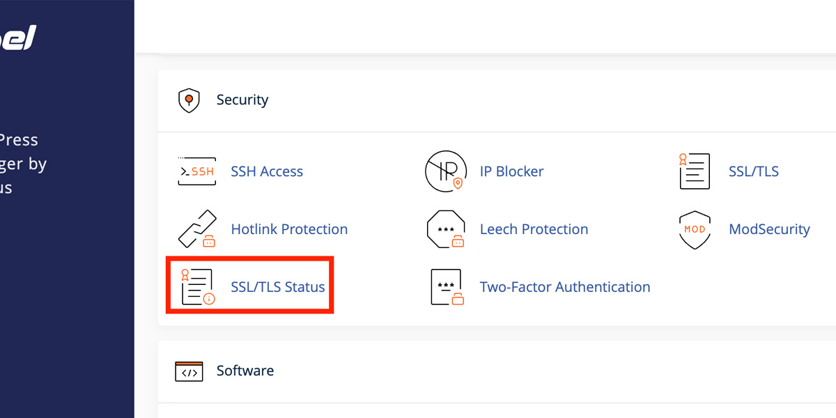Click the Software code brackets icon
Viewport: 836px width, 418px height.
pos(188,371)
